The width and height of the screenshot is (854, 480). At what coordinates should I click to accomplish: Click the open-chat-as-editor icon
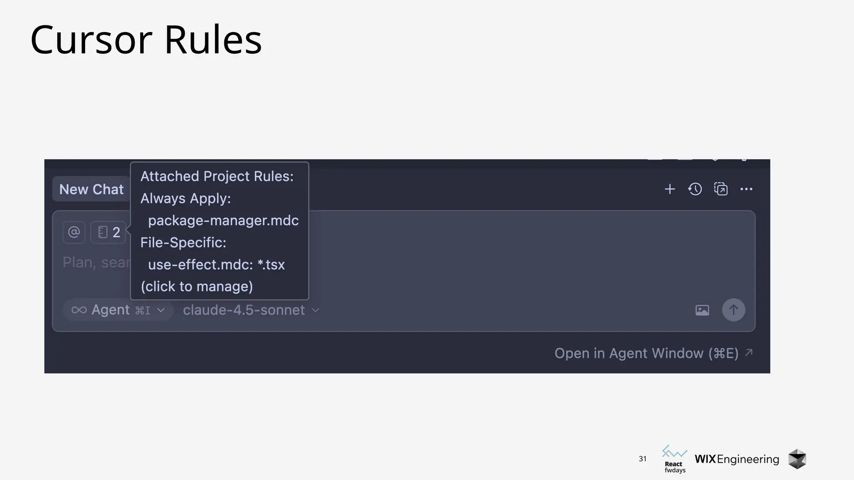click(x=721, y=189)
